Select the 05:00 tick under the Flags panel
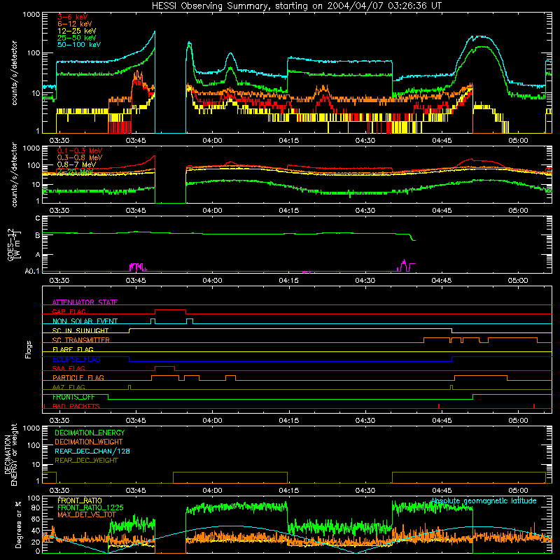 pyautogui.click(x=518, y=421)
